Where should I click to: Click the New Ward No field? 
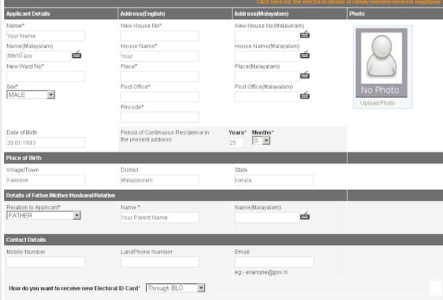pyautogui.click(x=46, y=76)
